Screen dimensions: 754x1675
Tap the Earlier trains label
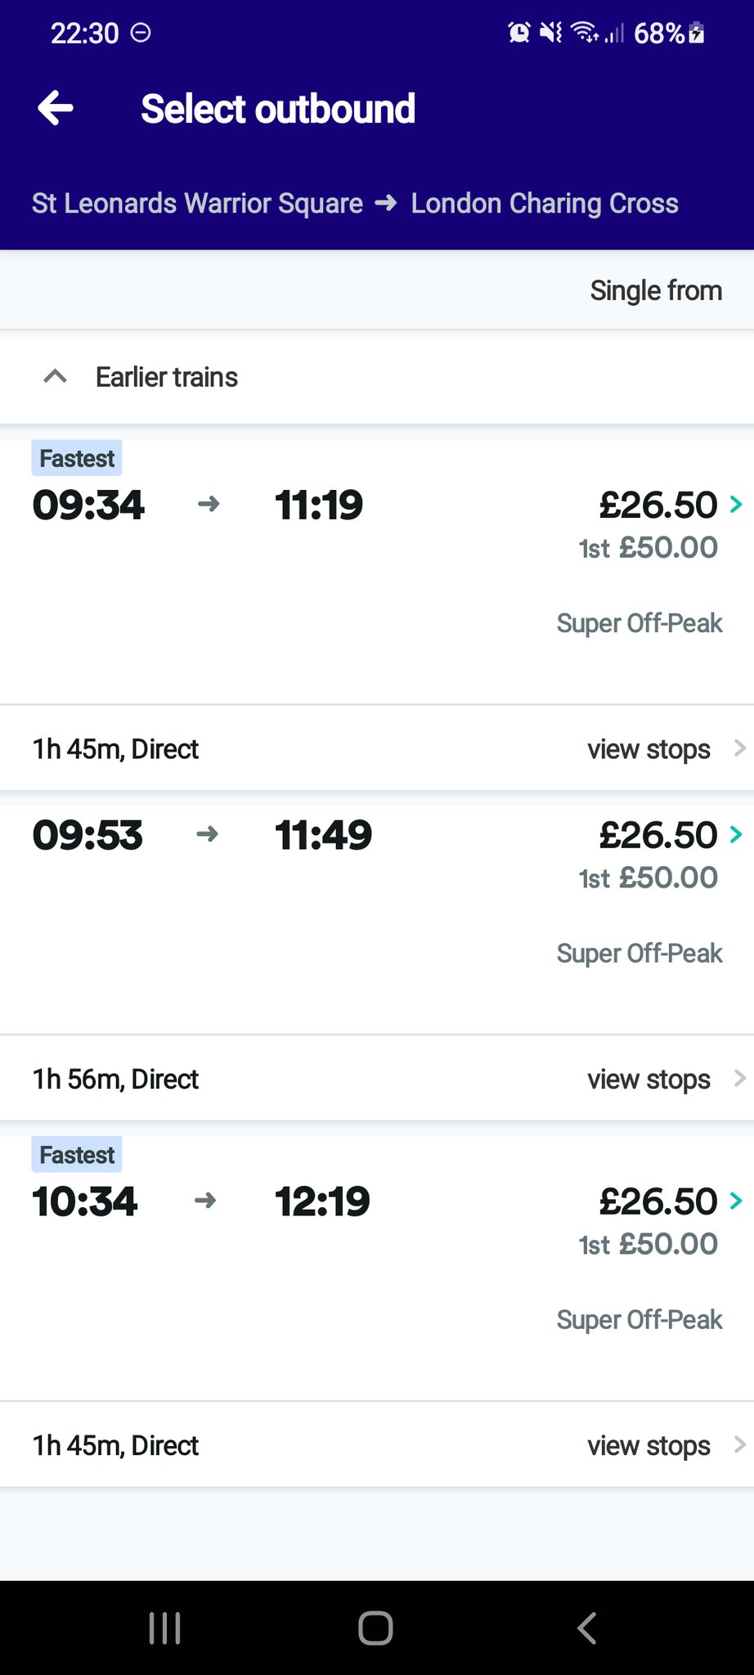(x=167, y=377)
